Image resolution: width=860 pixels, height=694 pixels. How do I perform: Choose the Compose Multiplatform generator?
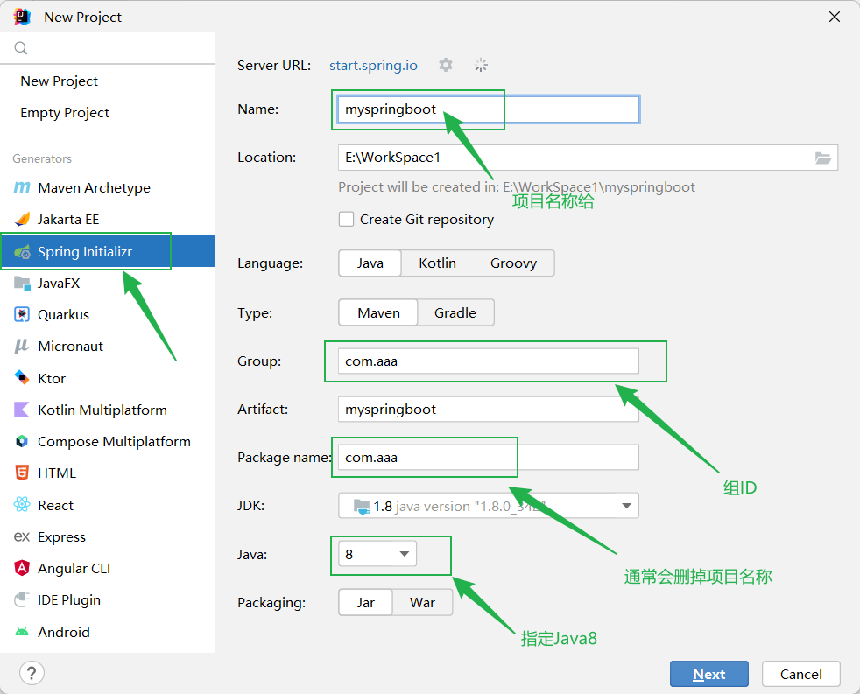[x=108, y=442]
